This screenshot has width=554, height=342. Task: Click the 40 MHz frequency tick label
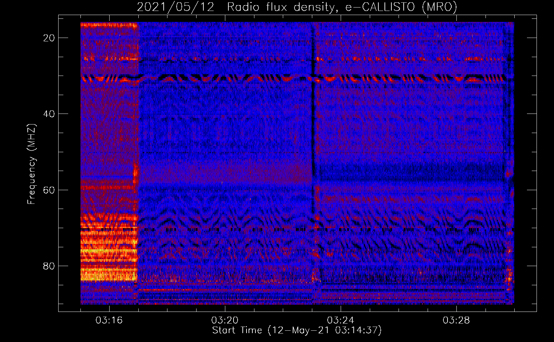coord(49,114)
